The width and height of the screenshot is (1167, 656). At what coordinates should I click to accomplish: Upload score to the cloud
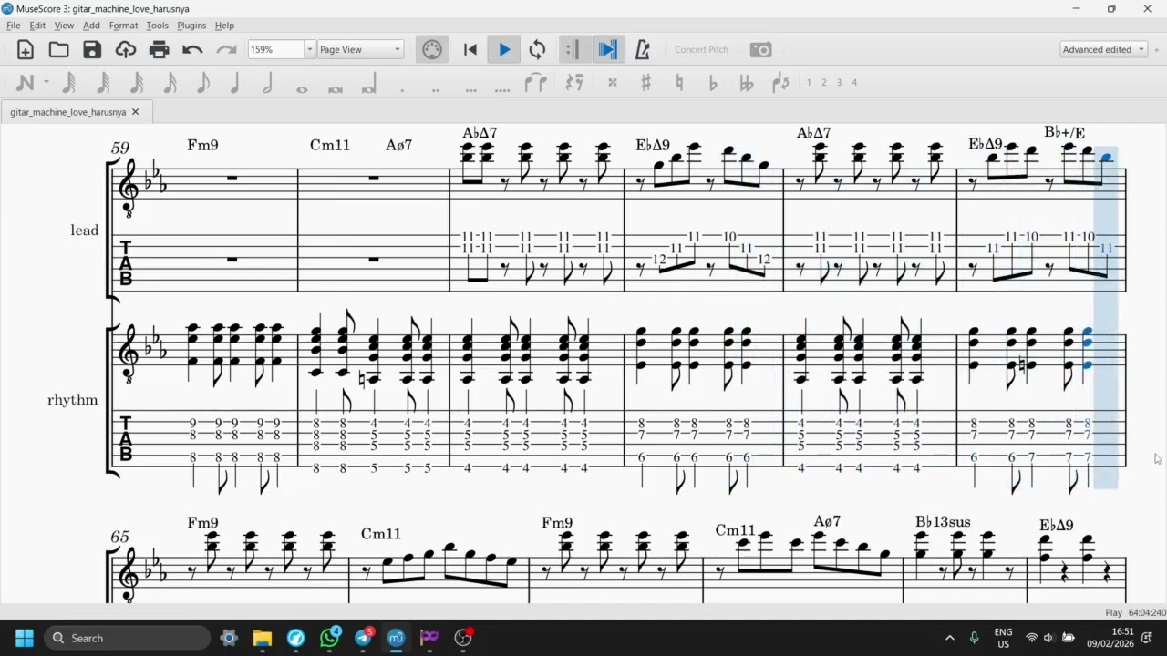point(126,50)
